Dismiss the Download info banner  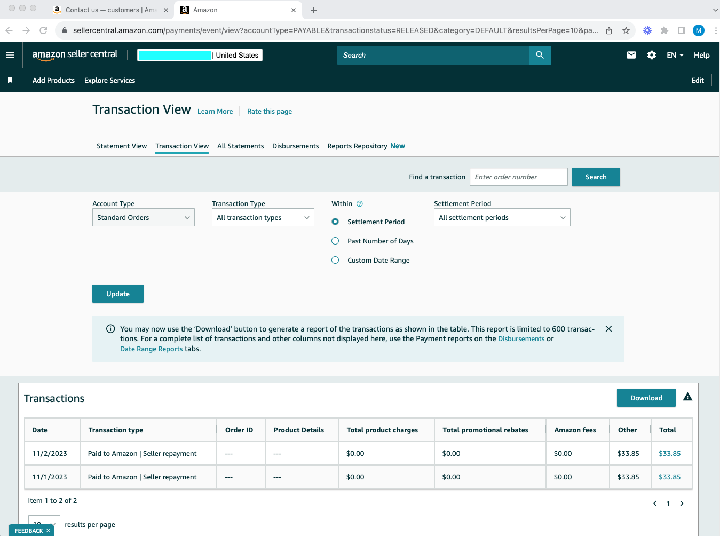pyautogui.click(x=608, y=329)
